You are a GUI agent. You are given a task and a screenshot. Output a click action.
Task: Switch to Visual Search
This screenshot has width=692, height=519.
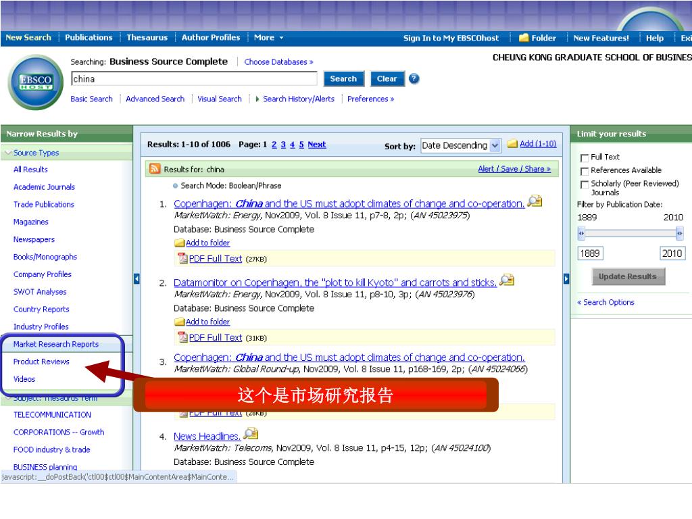(220, 99)
